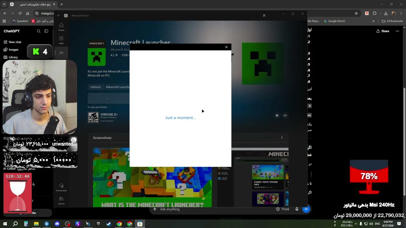Reload the Chrome page

pyautogui.click(x=20, y=13)
